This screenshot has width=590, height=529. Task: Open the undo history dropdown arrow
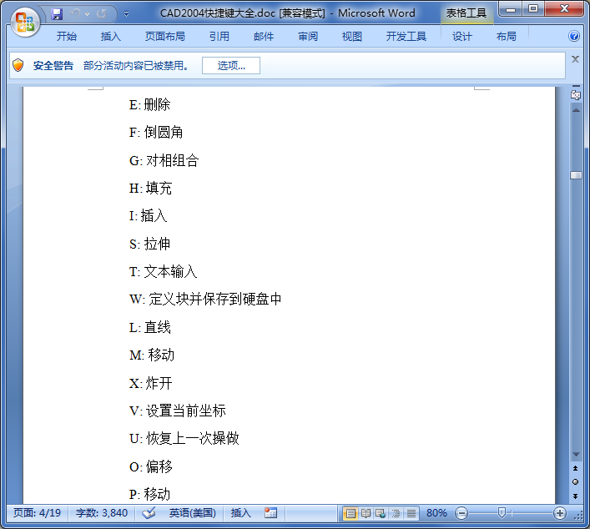pyautogui.click(x=88, y=14)
